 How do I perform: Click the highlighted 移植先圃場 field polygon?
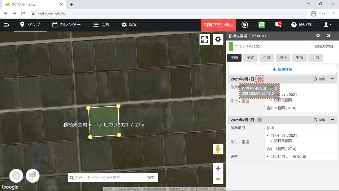(104, 122)
